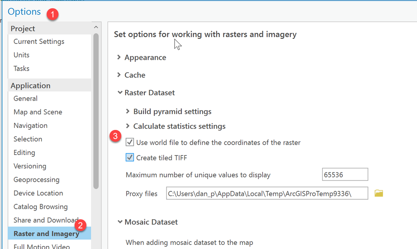Select Units in the Project list

tap(22, 55)
